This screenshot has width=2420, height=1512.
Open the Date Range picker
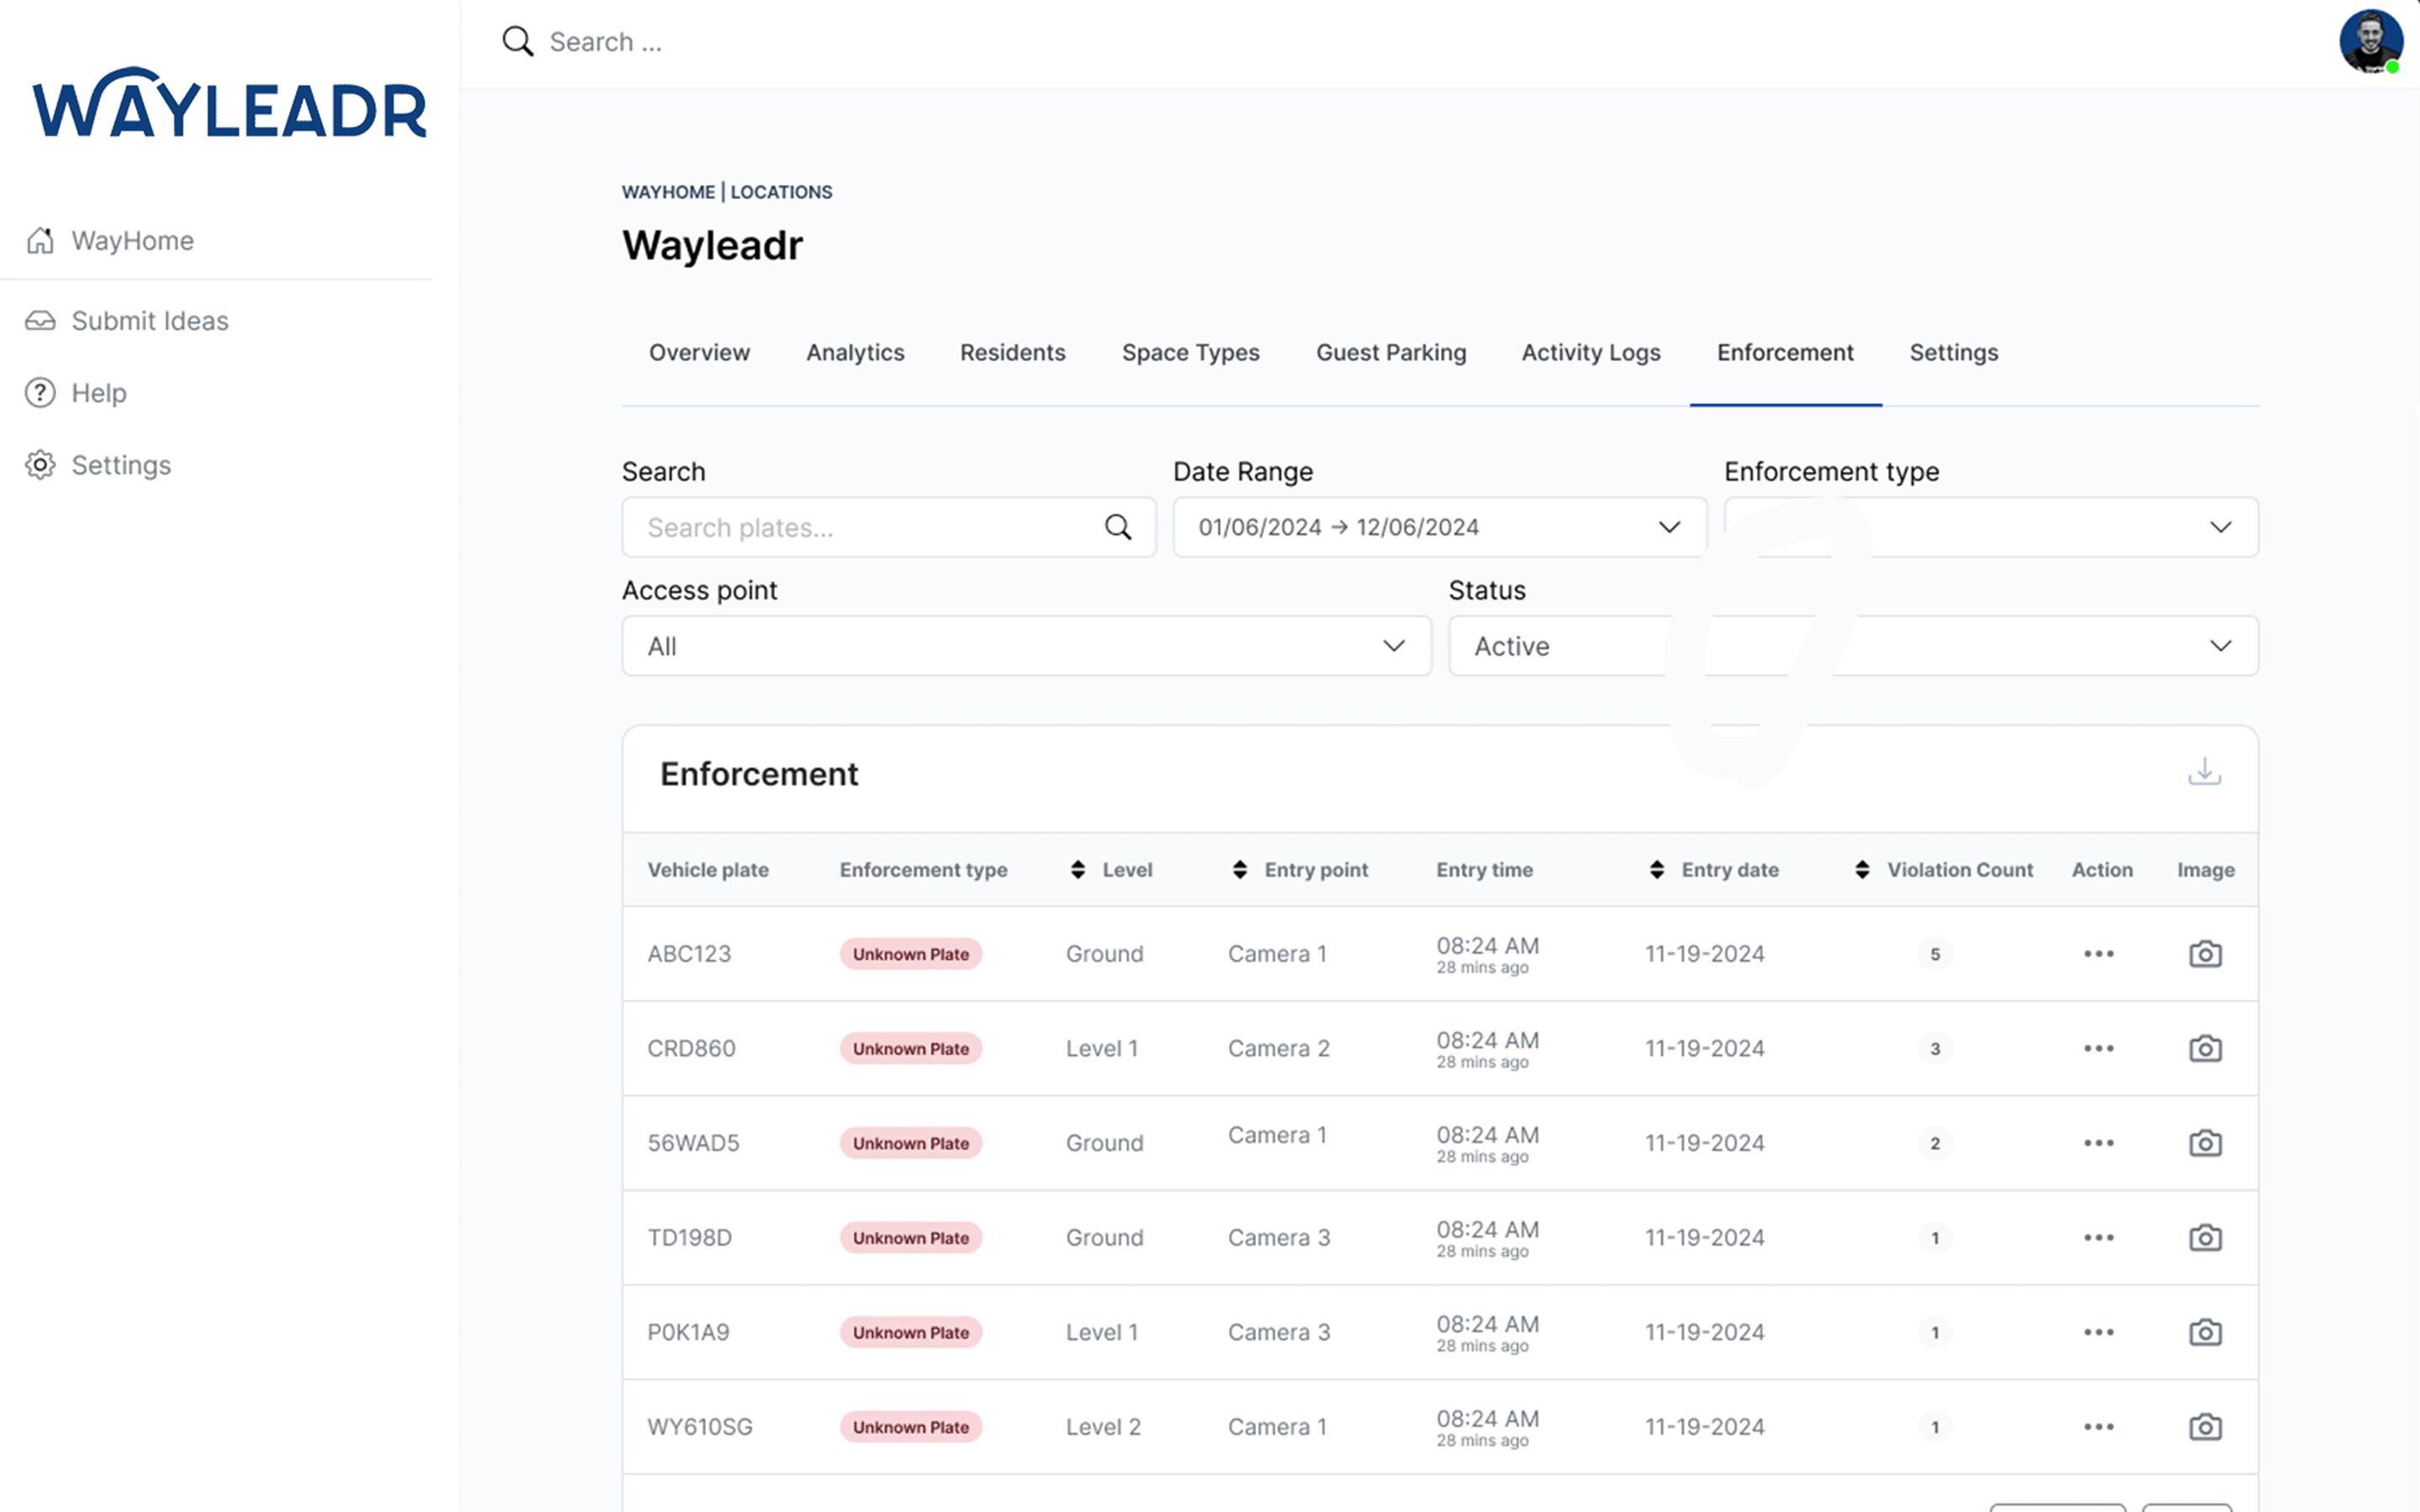[1438, 527]
